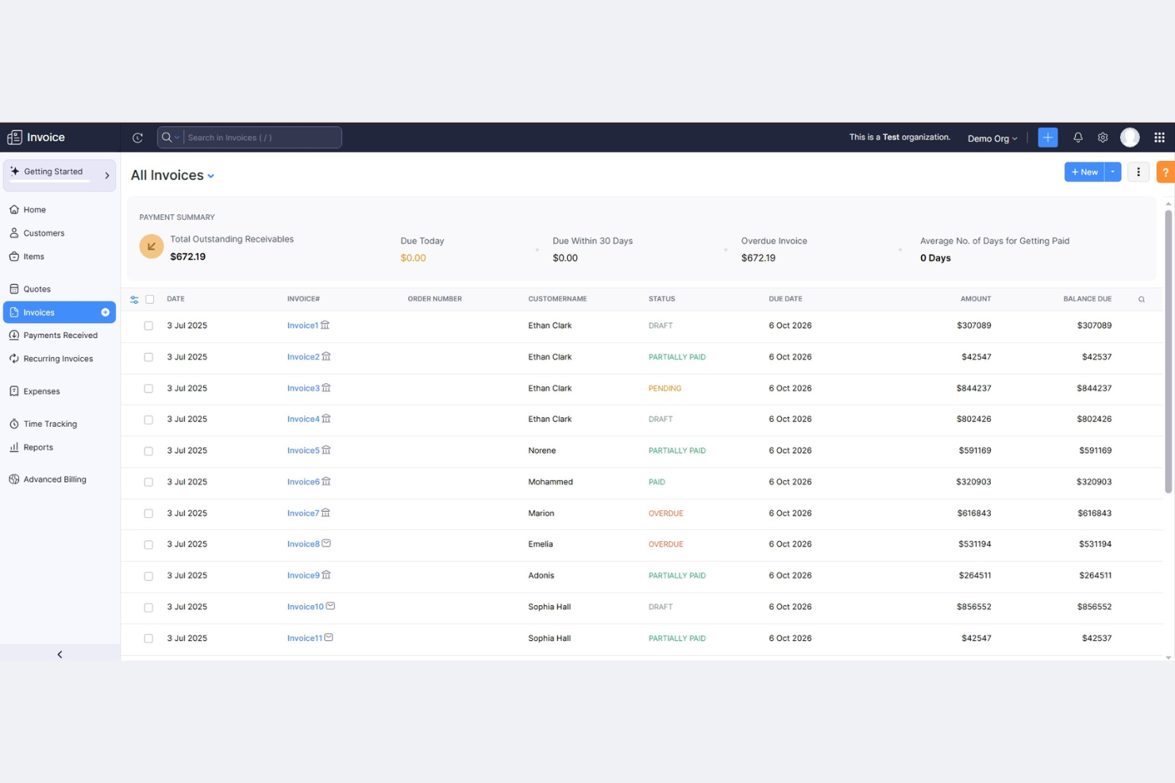Open the Settings gear in the top bar

(x=1103, y=137)
